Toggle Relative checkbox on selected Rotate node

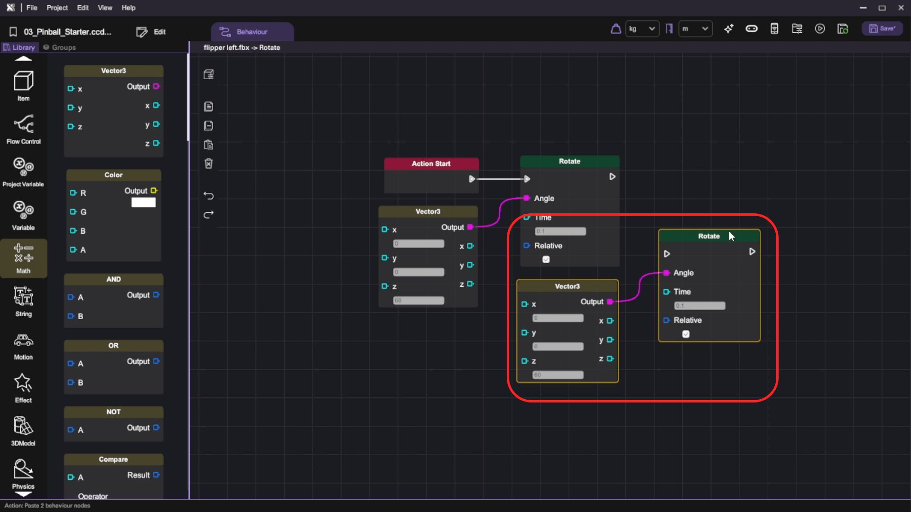(686, 334)
